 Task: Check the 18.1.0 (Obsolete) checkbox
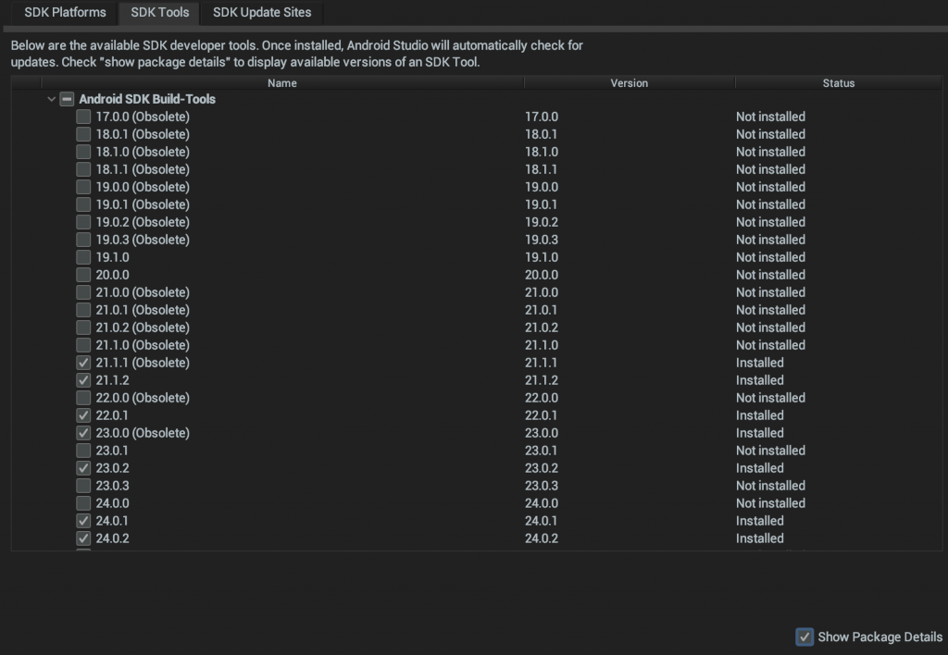pos(83,152)
